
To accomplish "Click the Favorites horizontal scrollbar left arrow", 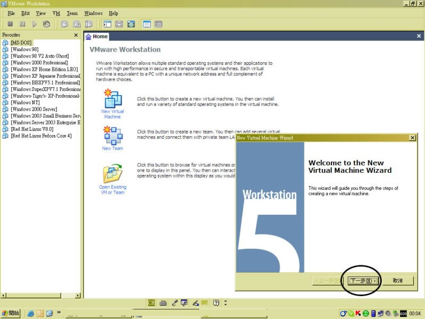I will tap(4, 296).
